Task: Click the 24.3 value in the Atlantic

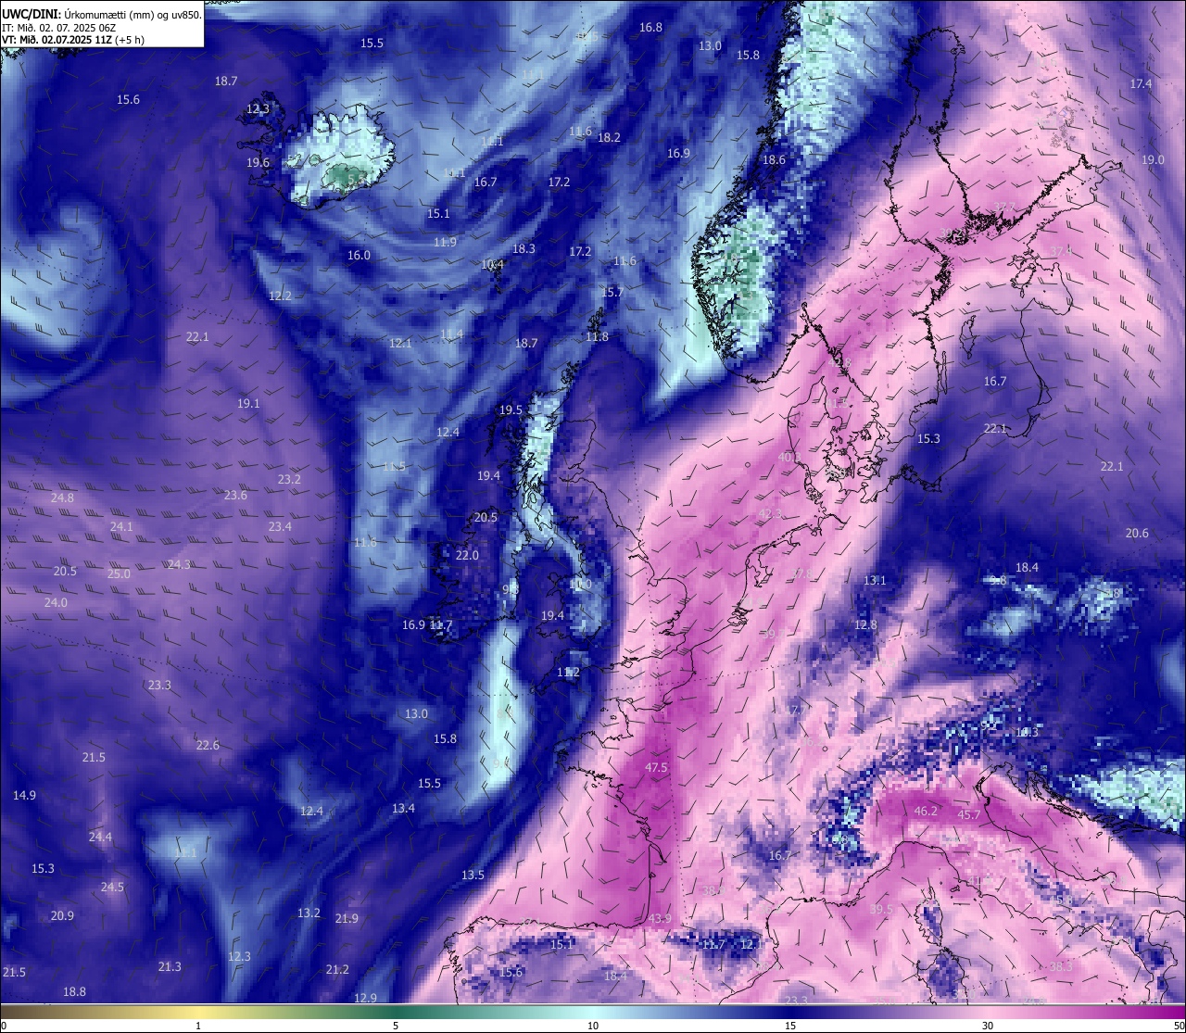Action: 179,565
